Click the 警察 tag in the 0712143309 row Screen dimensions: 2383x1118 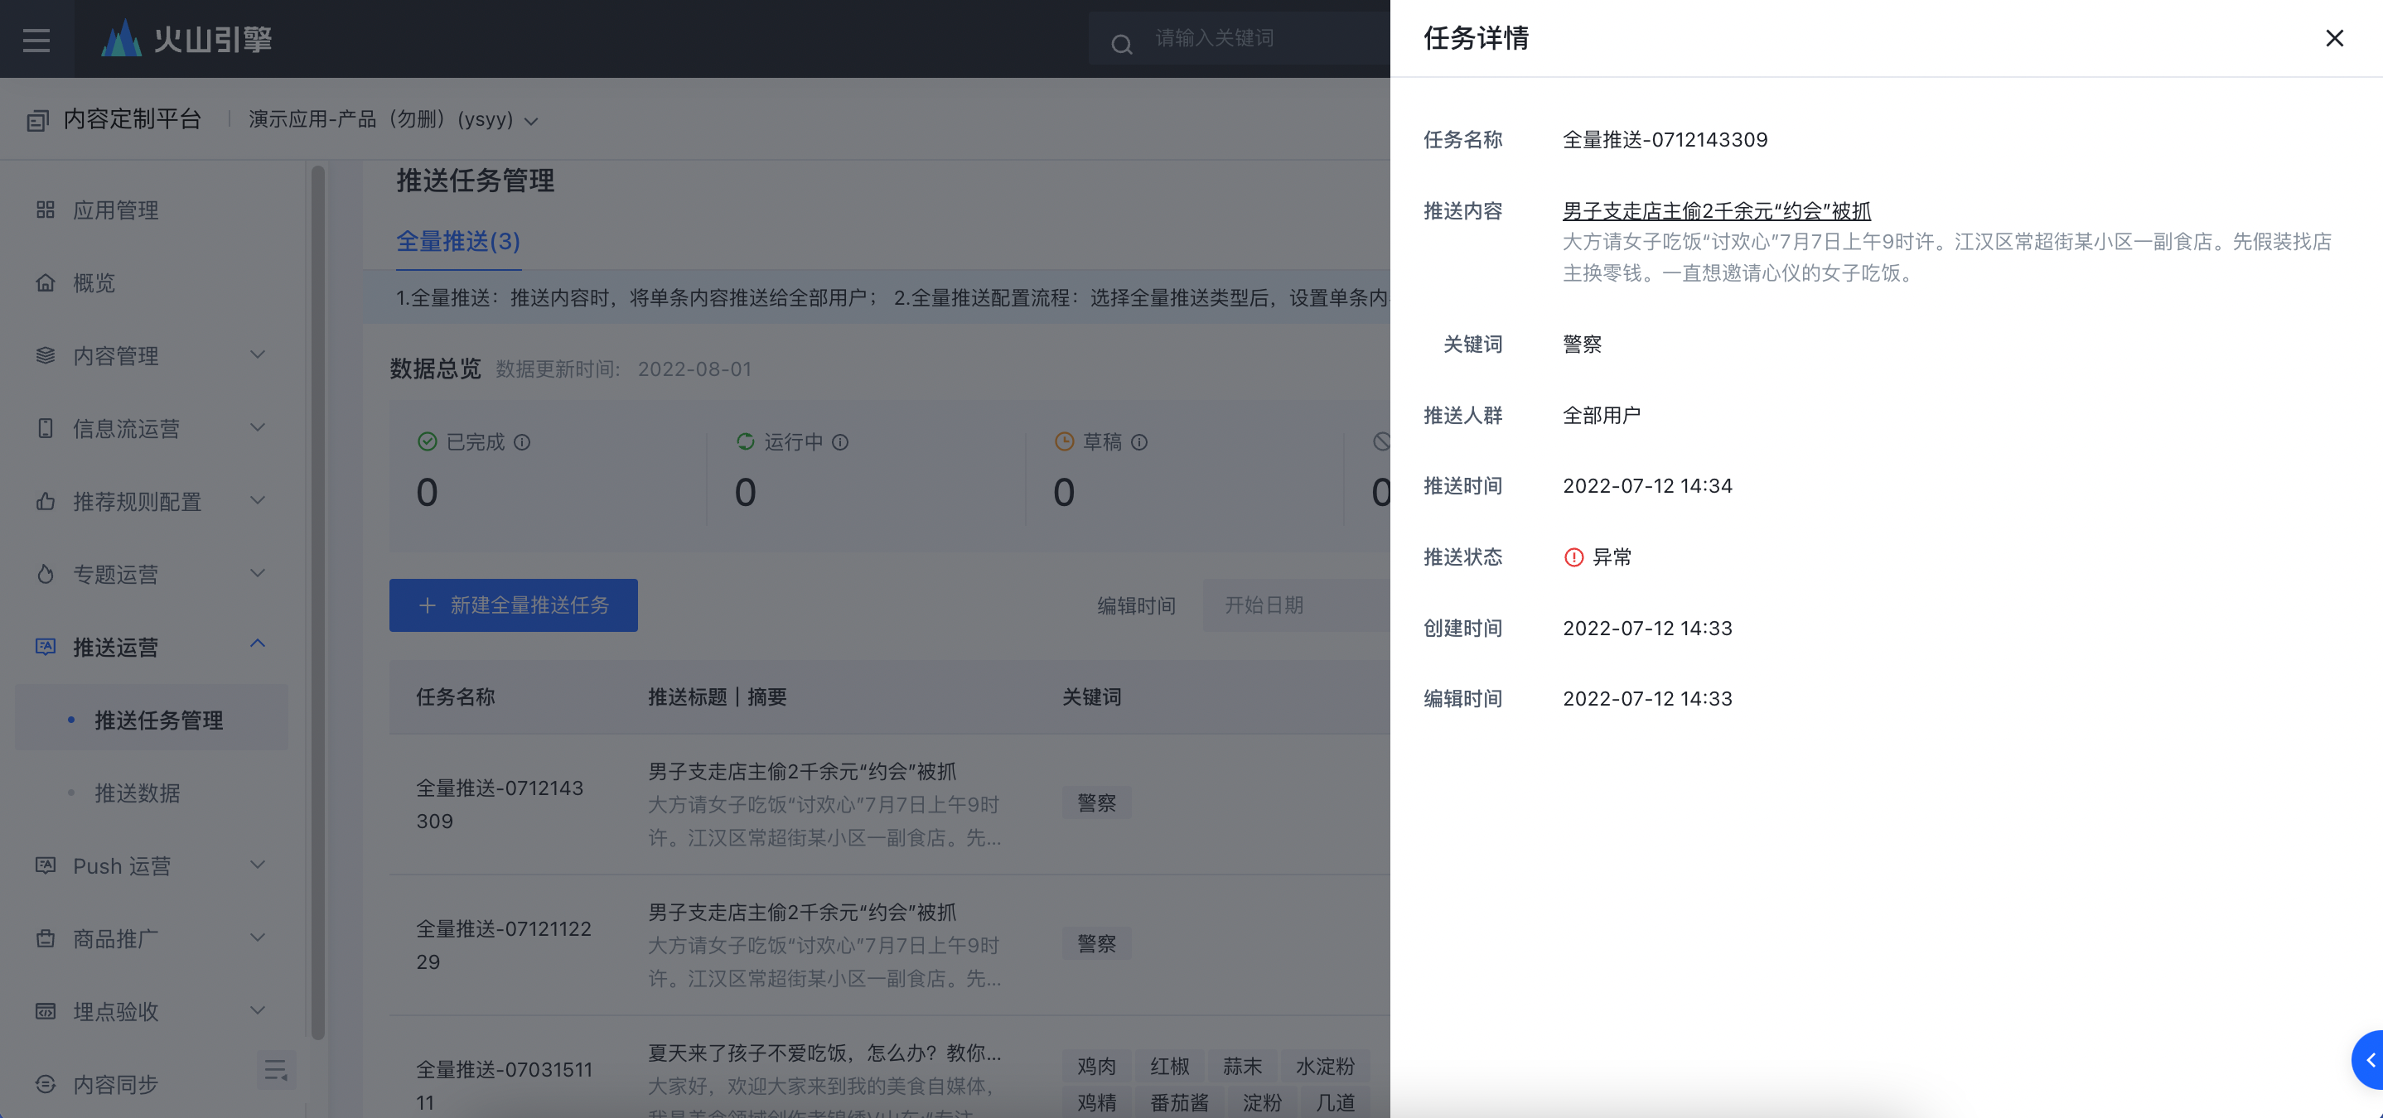[x=1096, y=802]
